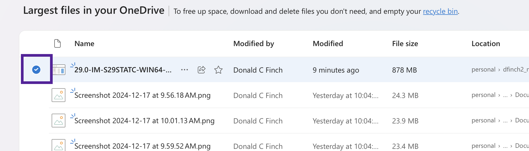Click image icon for Screenshot 10.01.13 AM
Viewport: 529px width, 151px height.
pyautogui.click(x=59, y=121)
